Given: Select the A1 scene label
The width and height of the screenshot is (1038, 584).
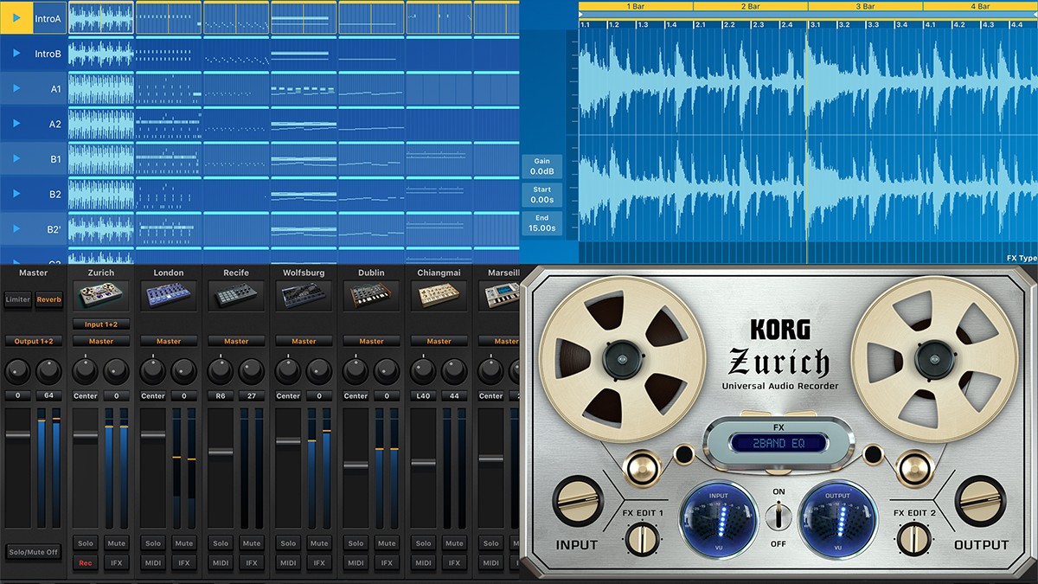Looking at the screenshot, I should [x=55, y=88].
